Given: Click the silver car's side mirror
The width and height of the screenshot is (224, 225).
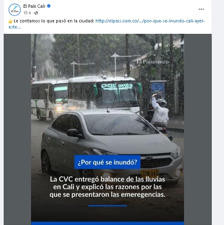Looking at the screenshot, I should click(x=74, y=133).
